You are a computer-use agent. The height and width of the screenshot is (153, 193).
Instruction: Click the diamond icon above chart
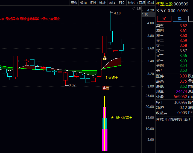point(134,8)
